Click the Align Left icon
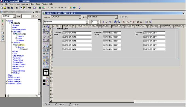 pos(124,22)
